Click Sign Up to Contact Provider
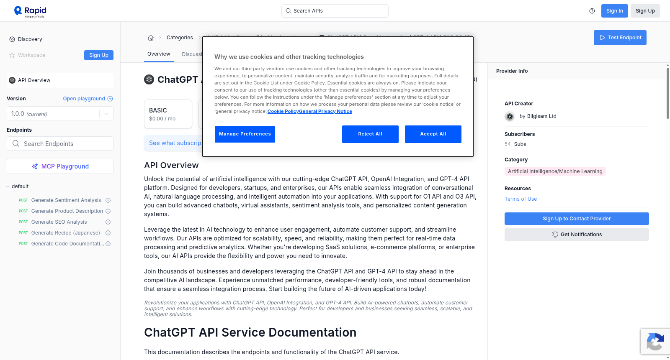This screenshot has width=670, height=360. [x=577, y=219]
